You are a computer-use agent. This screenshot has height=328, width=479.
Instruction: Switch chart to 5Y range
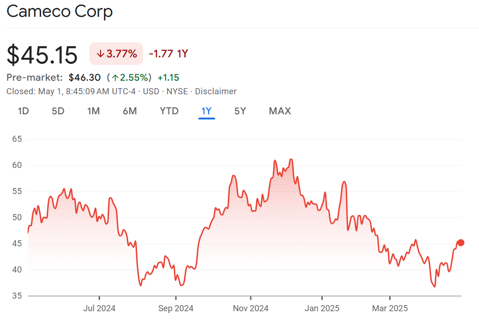point(240,111)
